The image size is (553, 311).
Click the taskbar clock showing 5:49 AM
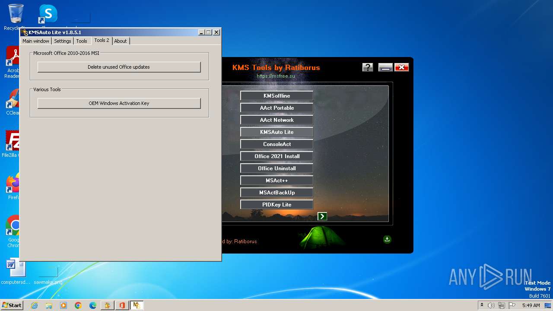(531, 305)
